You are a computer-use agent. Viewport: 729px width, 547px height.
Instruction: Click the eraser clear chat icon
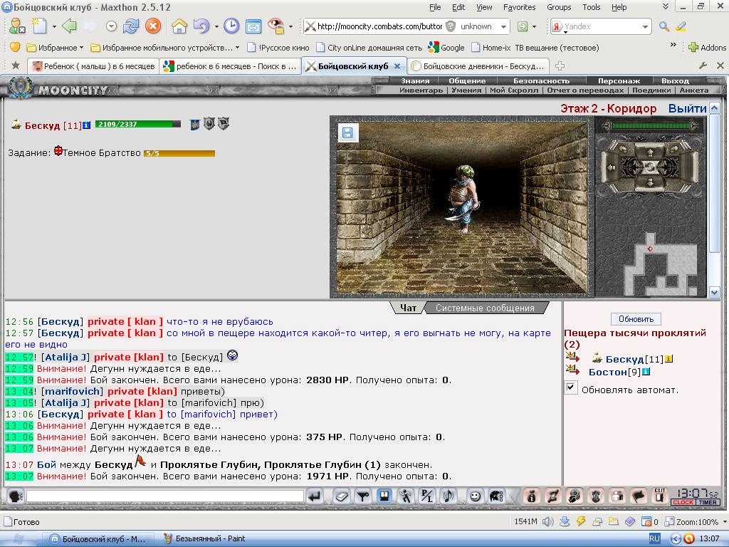click(341, 496)
